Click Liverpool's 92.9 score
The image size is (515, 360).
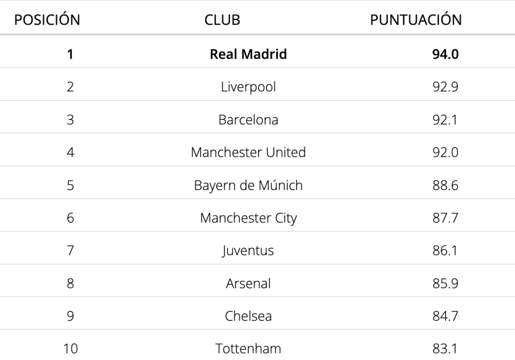[x=446, y=87]
